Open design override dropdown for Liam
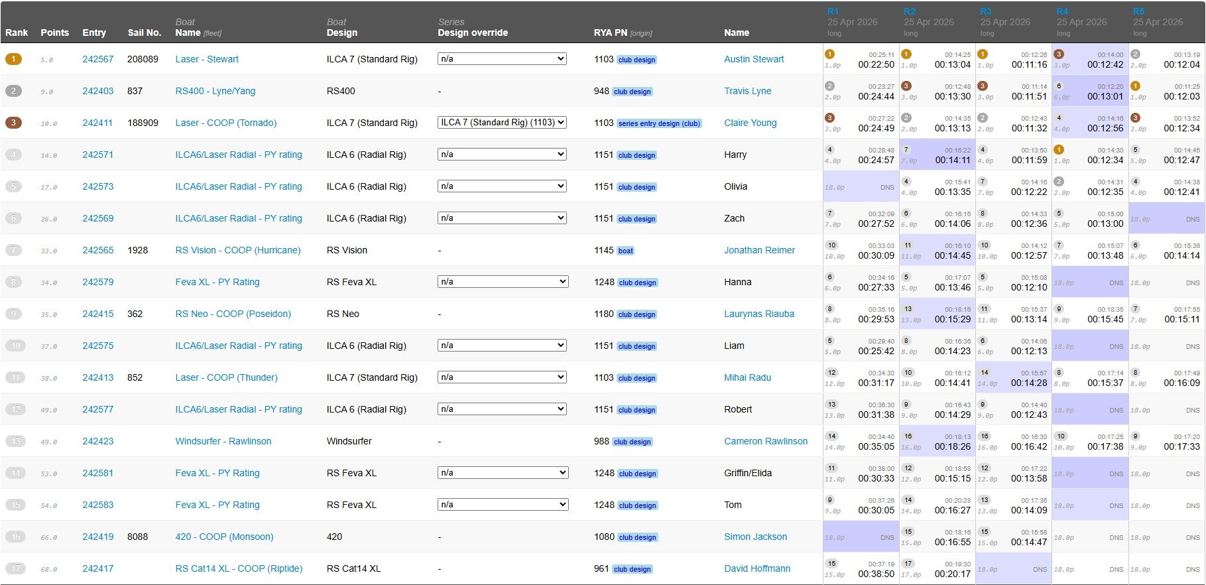The image size is (1206, 585). pos(502,346)
